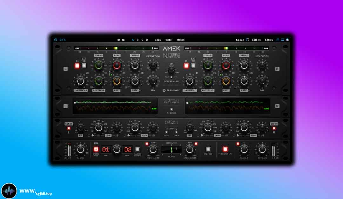Click the Copy button

pyautogui.click(x=158, y=40)
